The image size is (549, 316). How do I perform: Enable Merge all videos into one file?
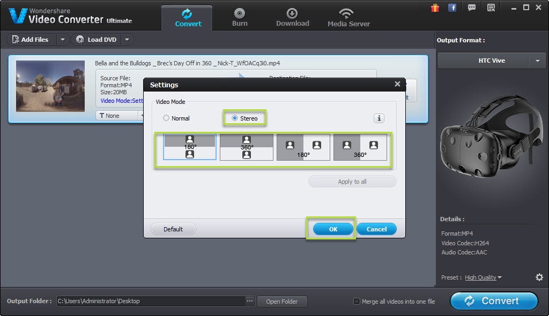click(x=357, y=301)
